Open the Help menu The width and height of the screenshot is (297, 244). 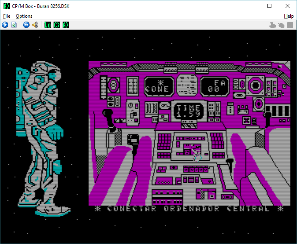pyautogui.click(x=289, y=16)
